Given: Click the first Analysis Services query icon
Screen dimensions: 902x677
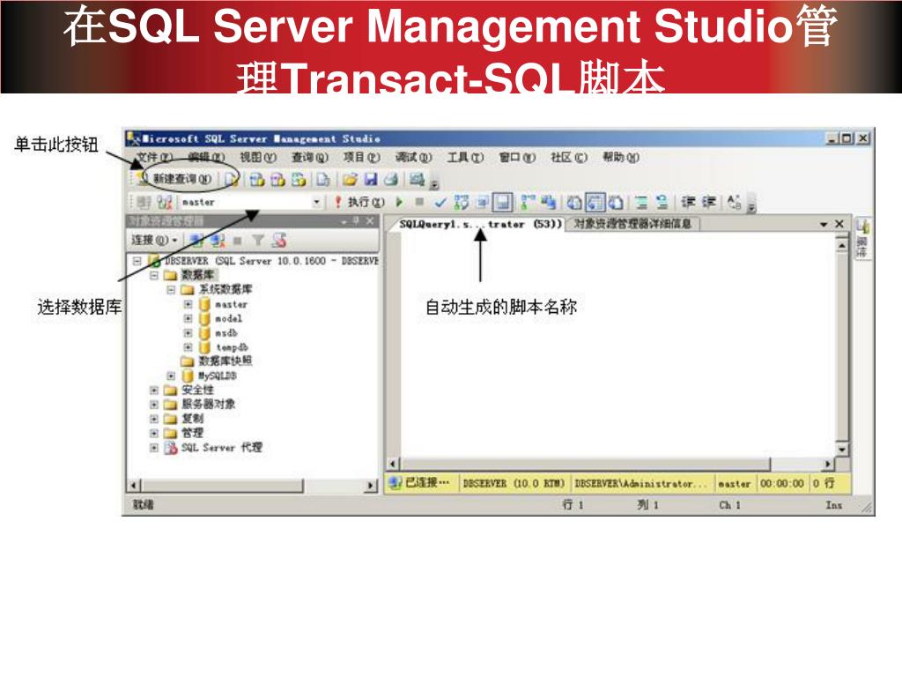Looking at the screenshot, I should pos(256,180).
